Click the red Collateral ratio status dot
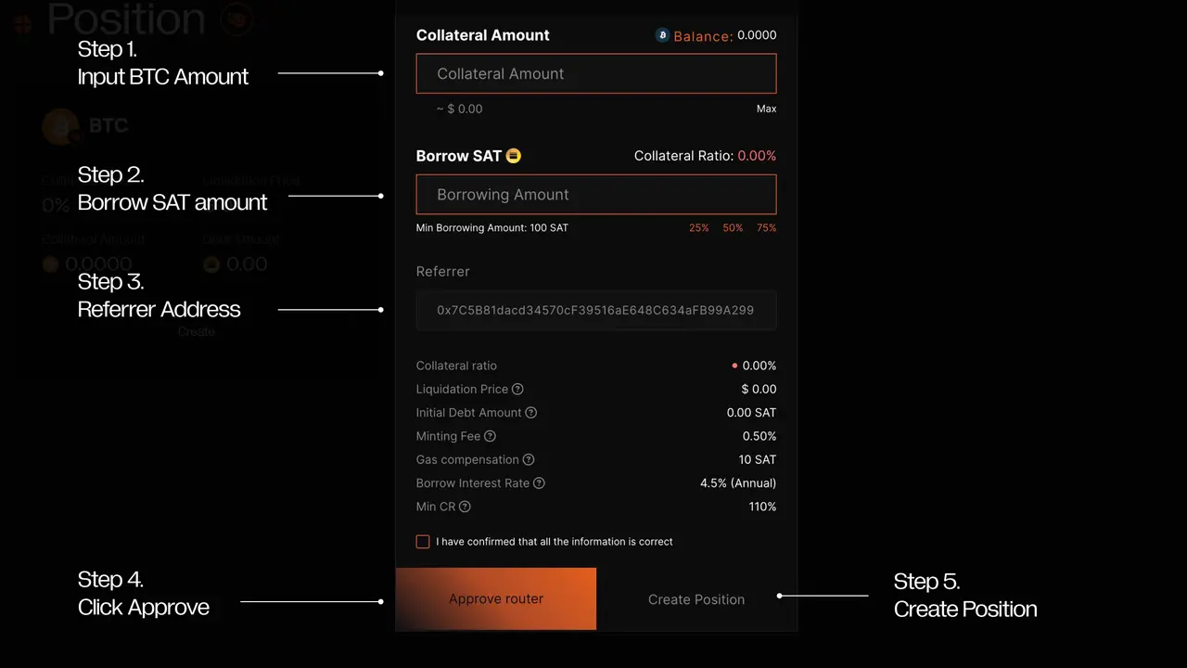The height and width of the screenshot is (668, 1187). click(x=735, y=366)
